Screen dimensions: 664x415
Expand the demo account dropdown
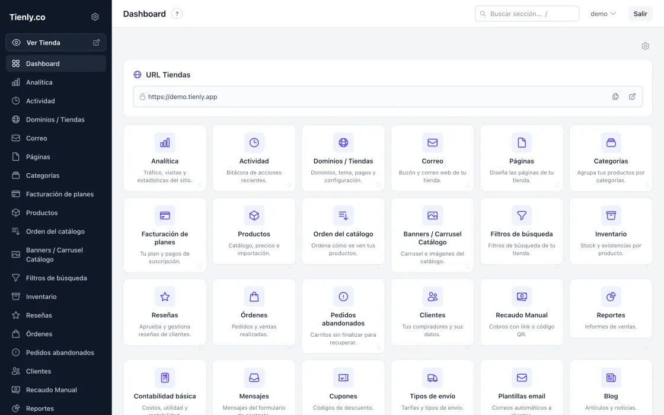[x=603, y=14]
